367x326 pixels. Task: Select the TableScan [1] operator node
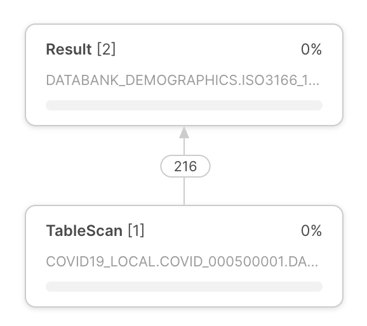click(x=184, y=256)
